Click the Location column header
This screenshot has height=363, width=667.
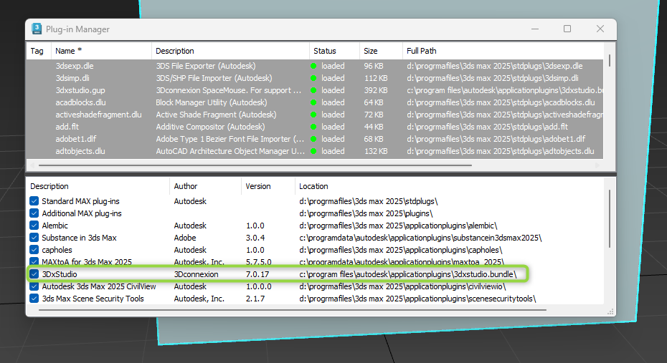[449, 186]
